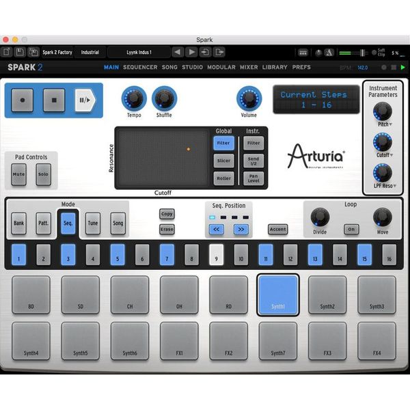The height and width of the screenshot is (410, 410).
Task: Click the metronome icon in the toolbar
Action: 329,53
